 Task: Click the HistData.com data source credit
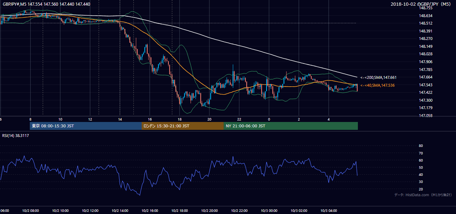423,195
